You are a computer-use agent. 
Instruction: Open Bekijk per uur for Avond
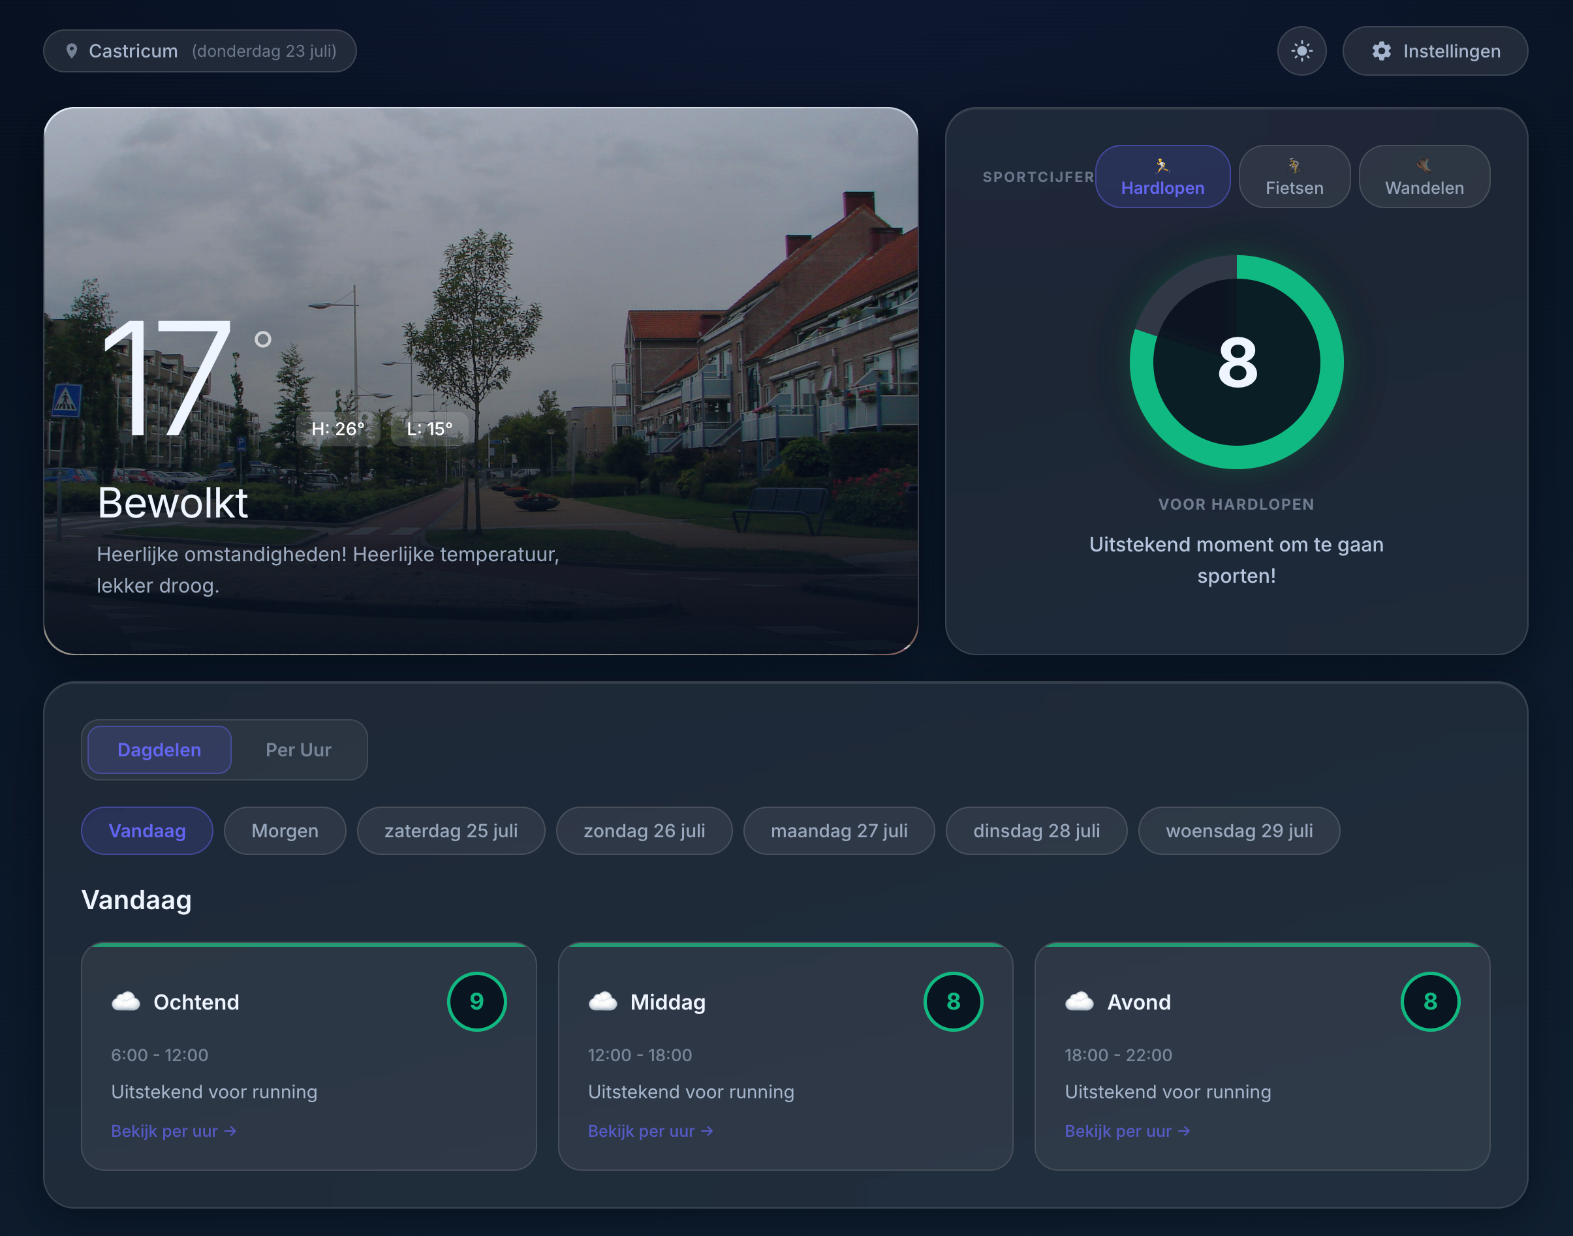[x=1127, y=1131]
